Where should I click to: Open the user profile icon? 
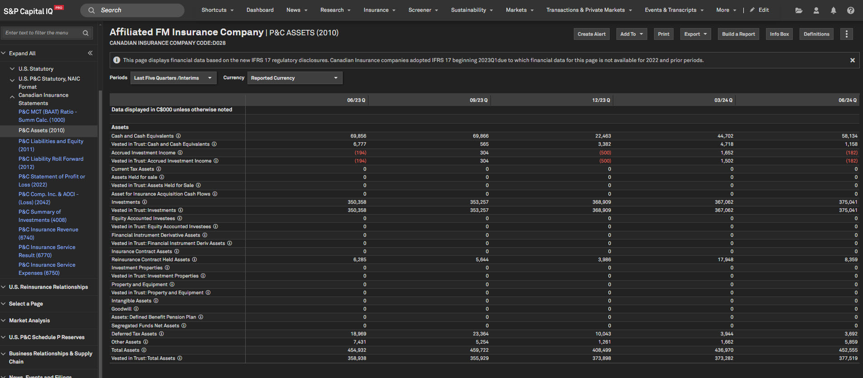(x=816, y=10)
